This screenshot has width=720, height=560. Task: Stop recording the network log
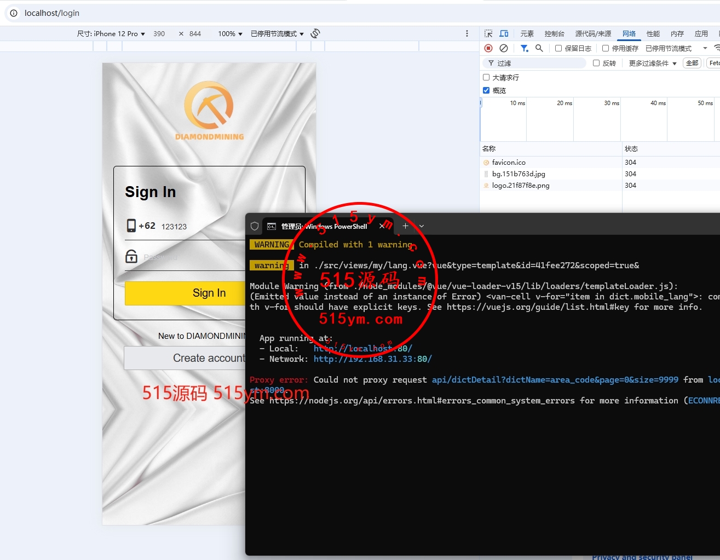point(488,48)
